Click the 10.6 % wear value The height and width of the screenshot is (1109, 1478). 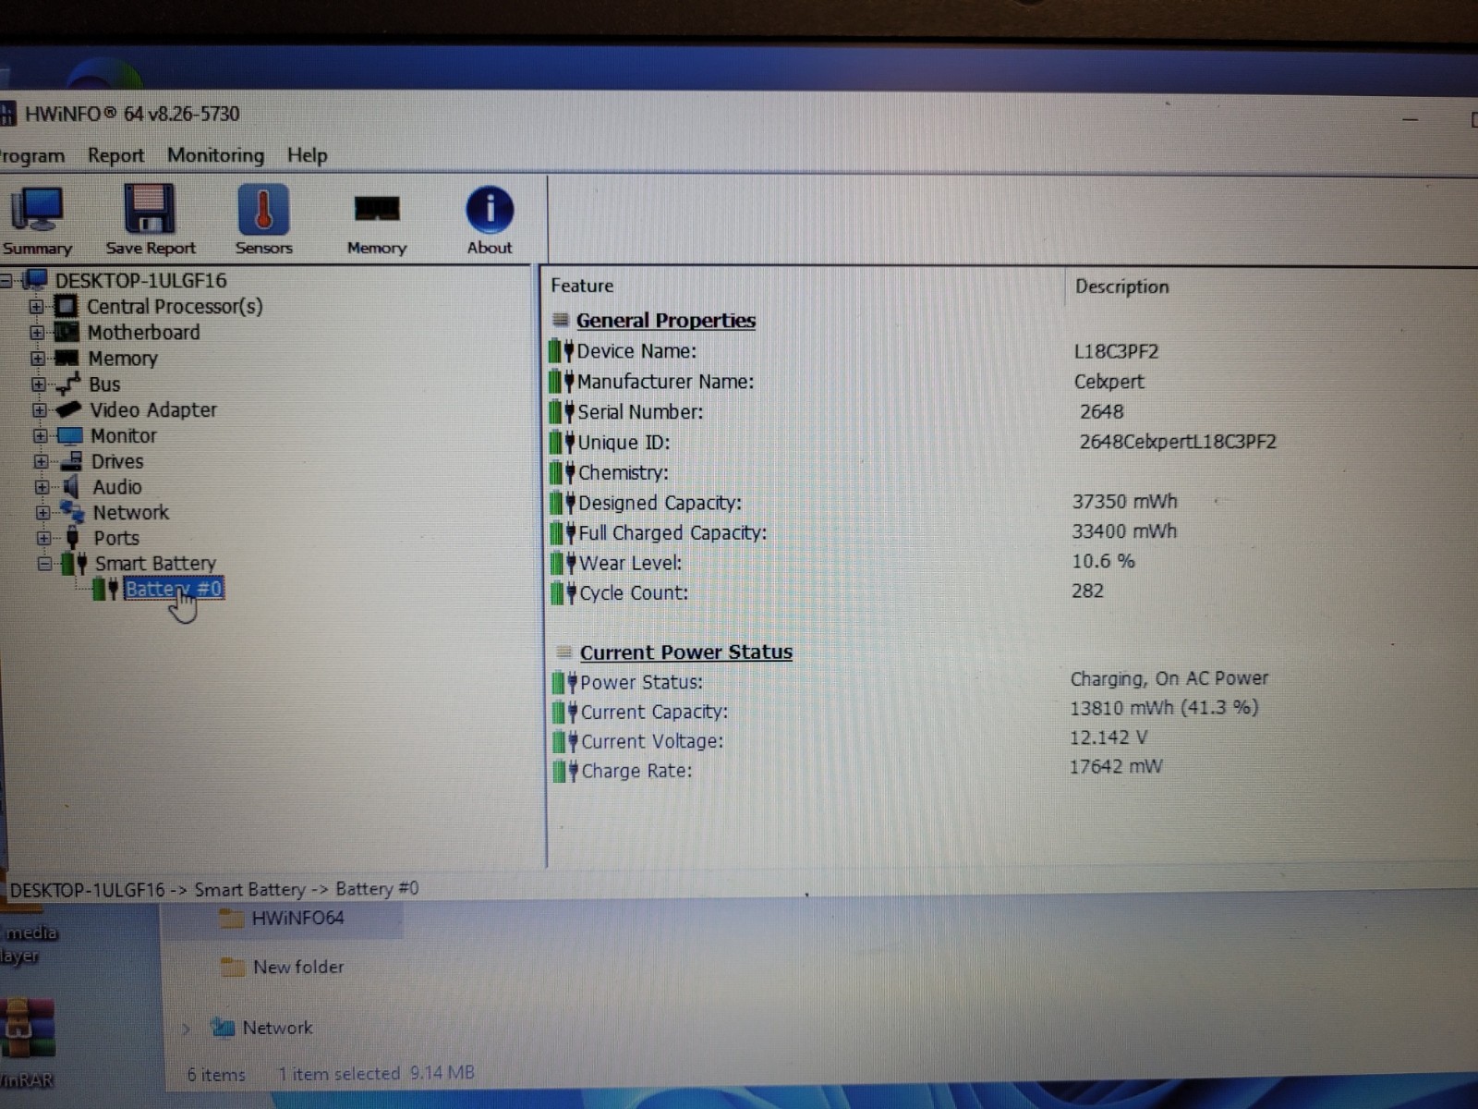[x=1103, y=561]
